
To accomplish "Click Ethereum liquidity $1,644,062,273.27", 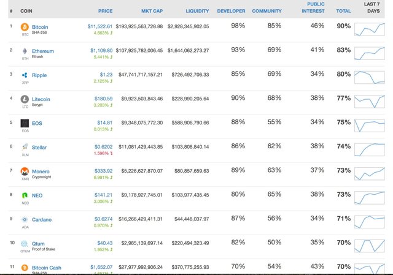I will (x=189, y=50).
